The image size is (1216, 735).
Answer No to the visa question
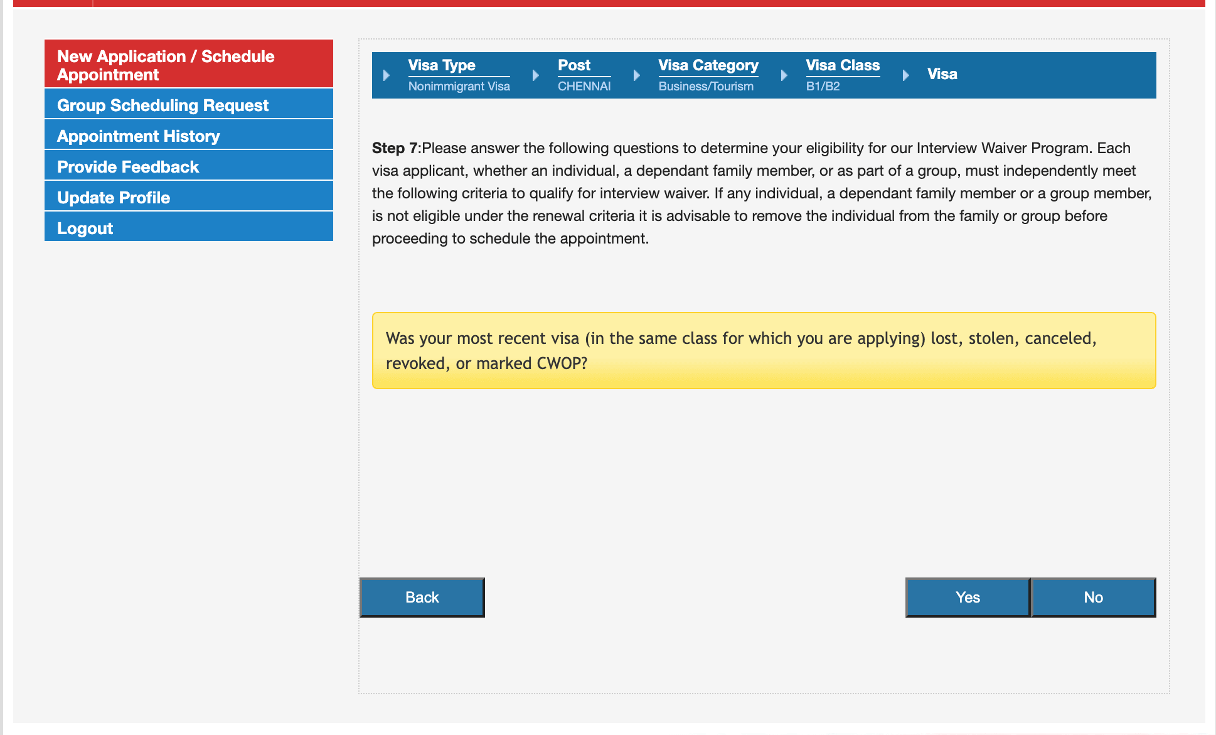tap(1093, 598)
